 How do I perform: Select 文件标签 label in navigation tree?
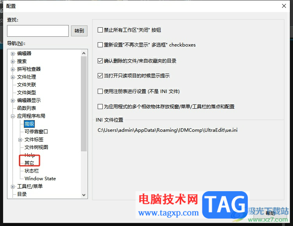coord(34,140)
